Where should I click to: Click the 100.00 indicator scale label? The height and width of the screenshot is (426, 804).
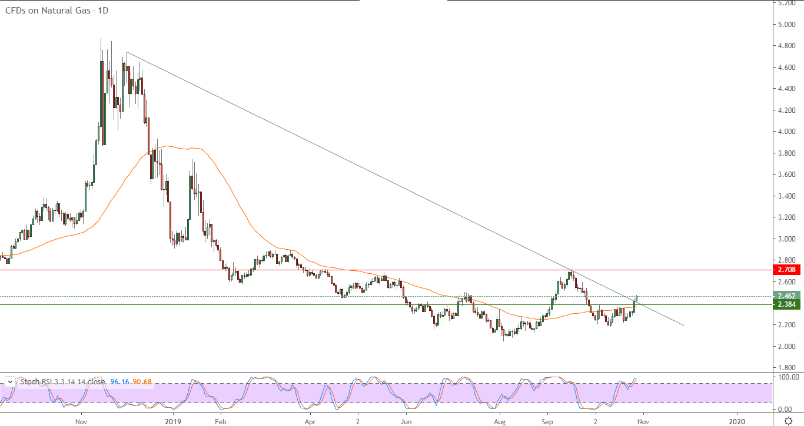(789, 377)
